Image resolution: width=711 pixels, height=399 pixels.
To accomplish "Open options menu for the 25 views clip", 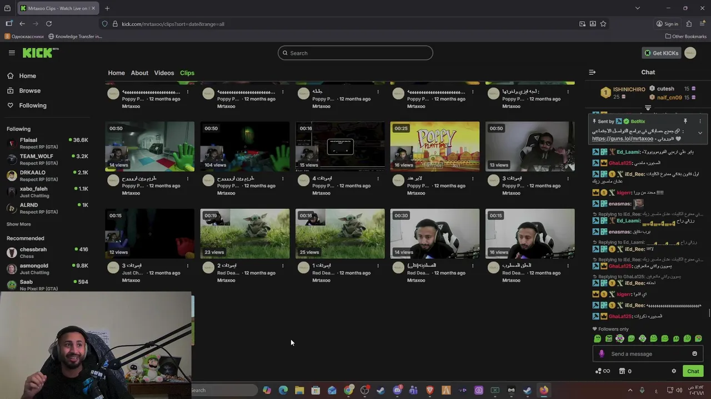I will pyautogui.click(x=378, y=265).
